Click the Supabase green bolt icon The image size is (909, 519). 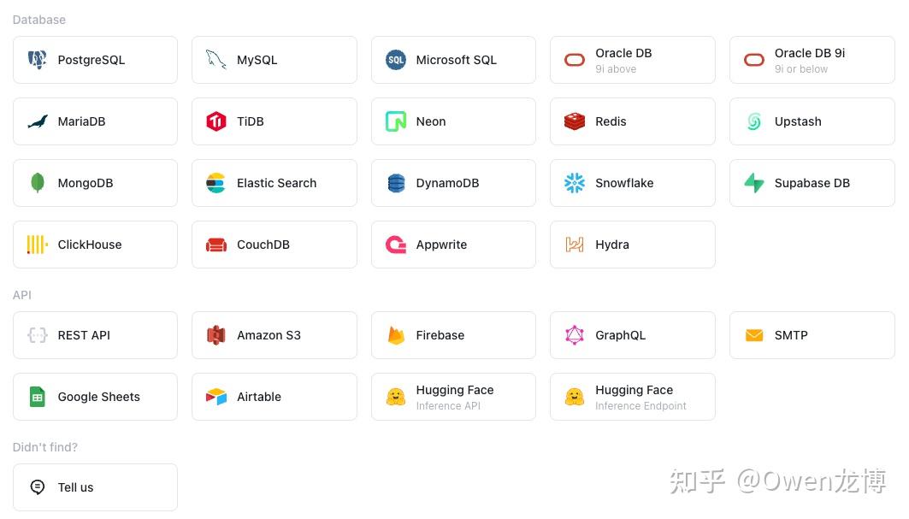click(754, 183)
